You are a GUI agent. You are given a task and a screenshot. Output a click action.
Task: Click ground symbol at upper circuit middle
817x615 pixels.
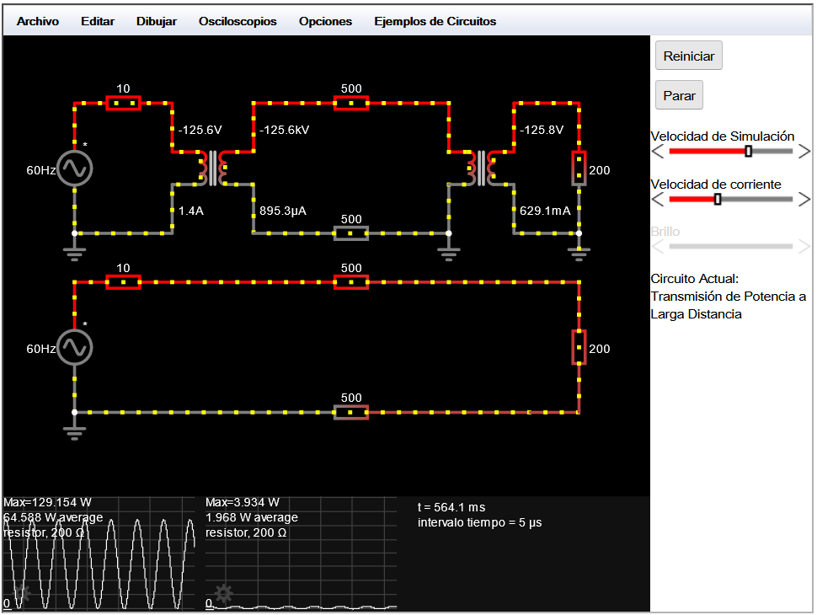click(449, 254)
